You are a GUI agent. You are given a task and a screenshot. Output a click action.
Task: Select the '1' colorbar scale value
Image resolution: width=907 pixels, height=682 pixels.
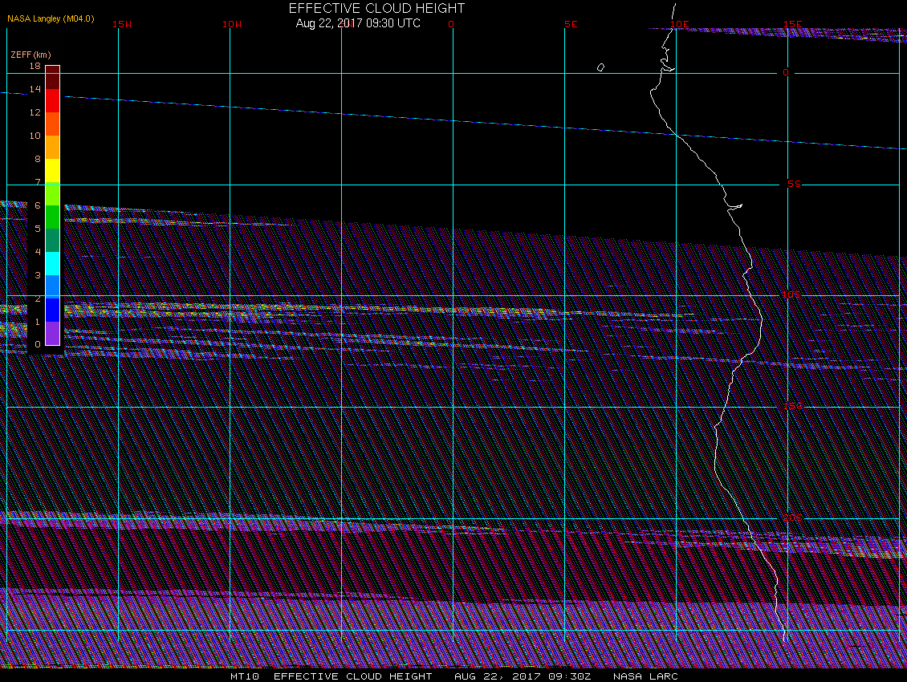tap(38, 322)
